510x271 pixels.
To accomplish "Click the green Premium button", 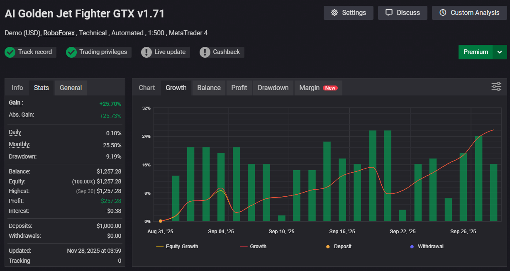I will click(476, 52).
